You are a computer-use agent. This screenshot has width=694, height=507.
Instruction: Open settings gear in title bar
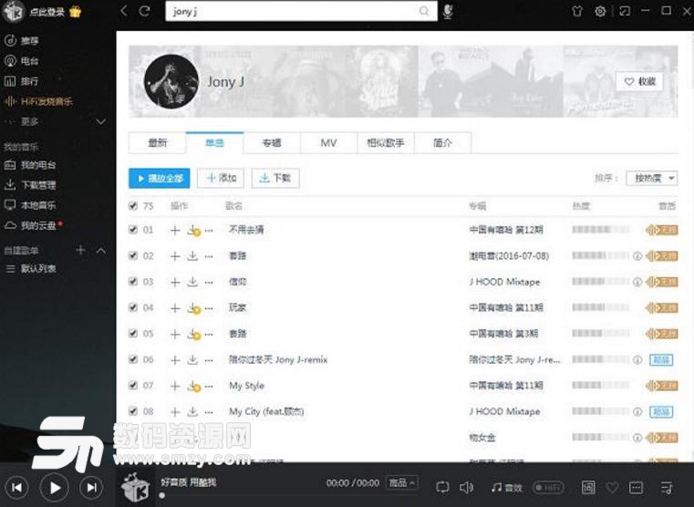[600, 11]
